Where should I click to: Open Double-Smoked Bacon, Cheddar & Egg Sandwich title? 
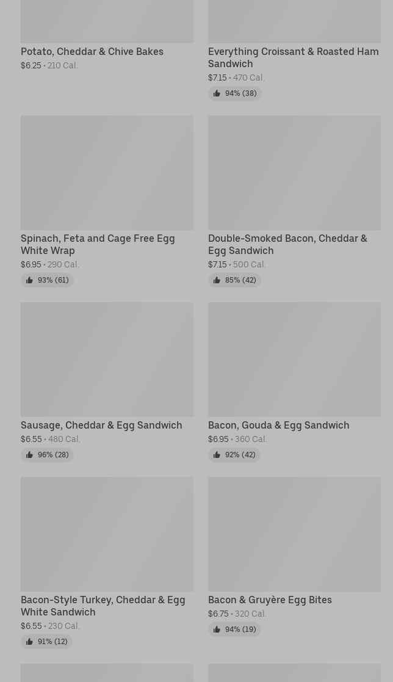(288, 244)
